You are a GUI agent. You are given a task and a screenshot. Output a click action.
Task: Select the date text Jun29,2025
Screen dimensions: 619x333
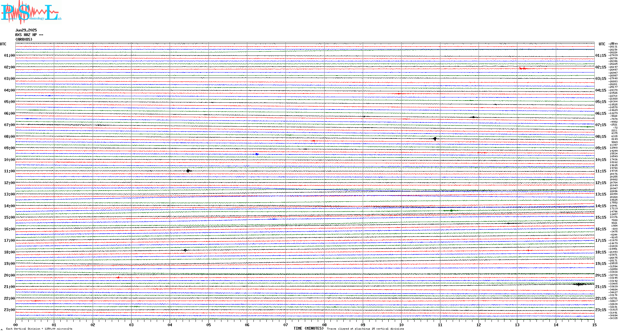[x=26, y=30]
